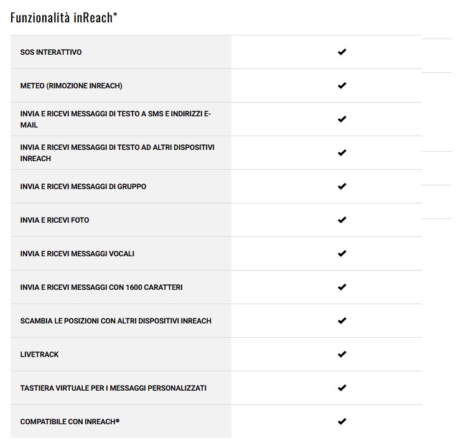Click checkmark for SMS e indirizzi e-mail row
Image resolution: width=456 pixels, height=446 pixels.
click(342, 119)
